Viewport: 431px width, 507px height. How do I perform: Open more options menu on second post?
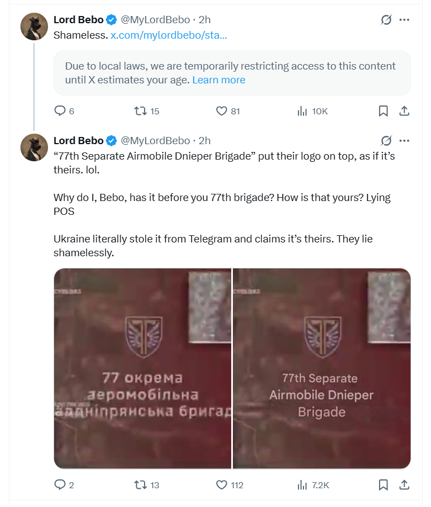[x=404, y=140]
